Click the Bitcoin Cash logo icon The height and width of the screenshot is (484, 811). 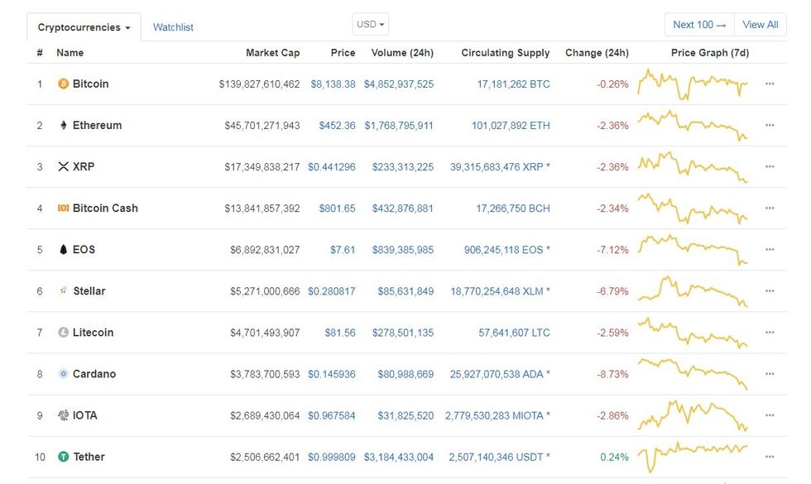(63, 208)
